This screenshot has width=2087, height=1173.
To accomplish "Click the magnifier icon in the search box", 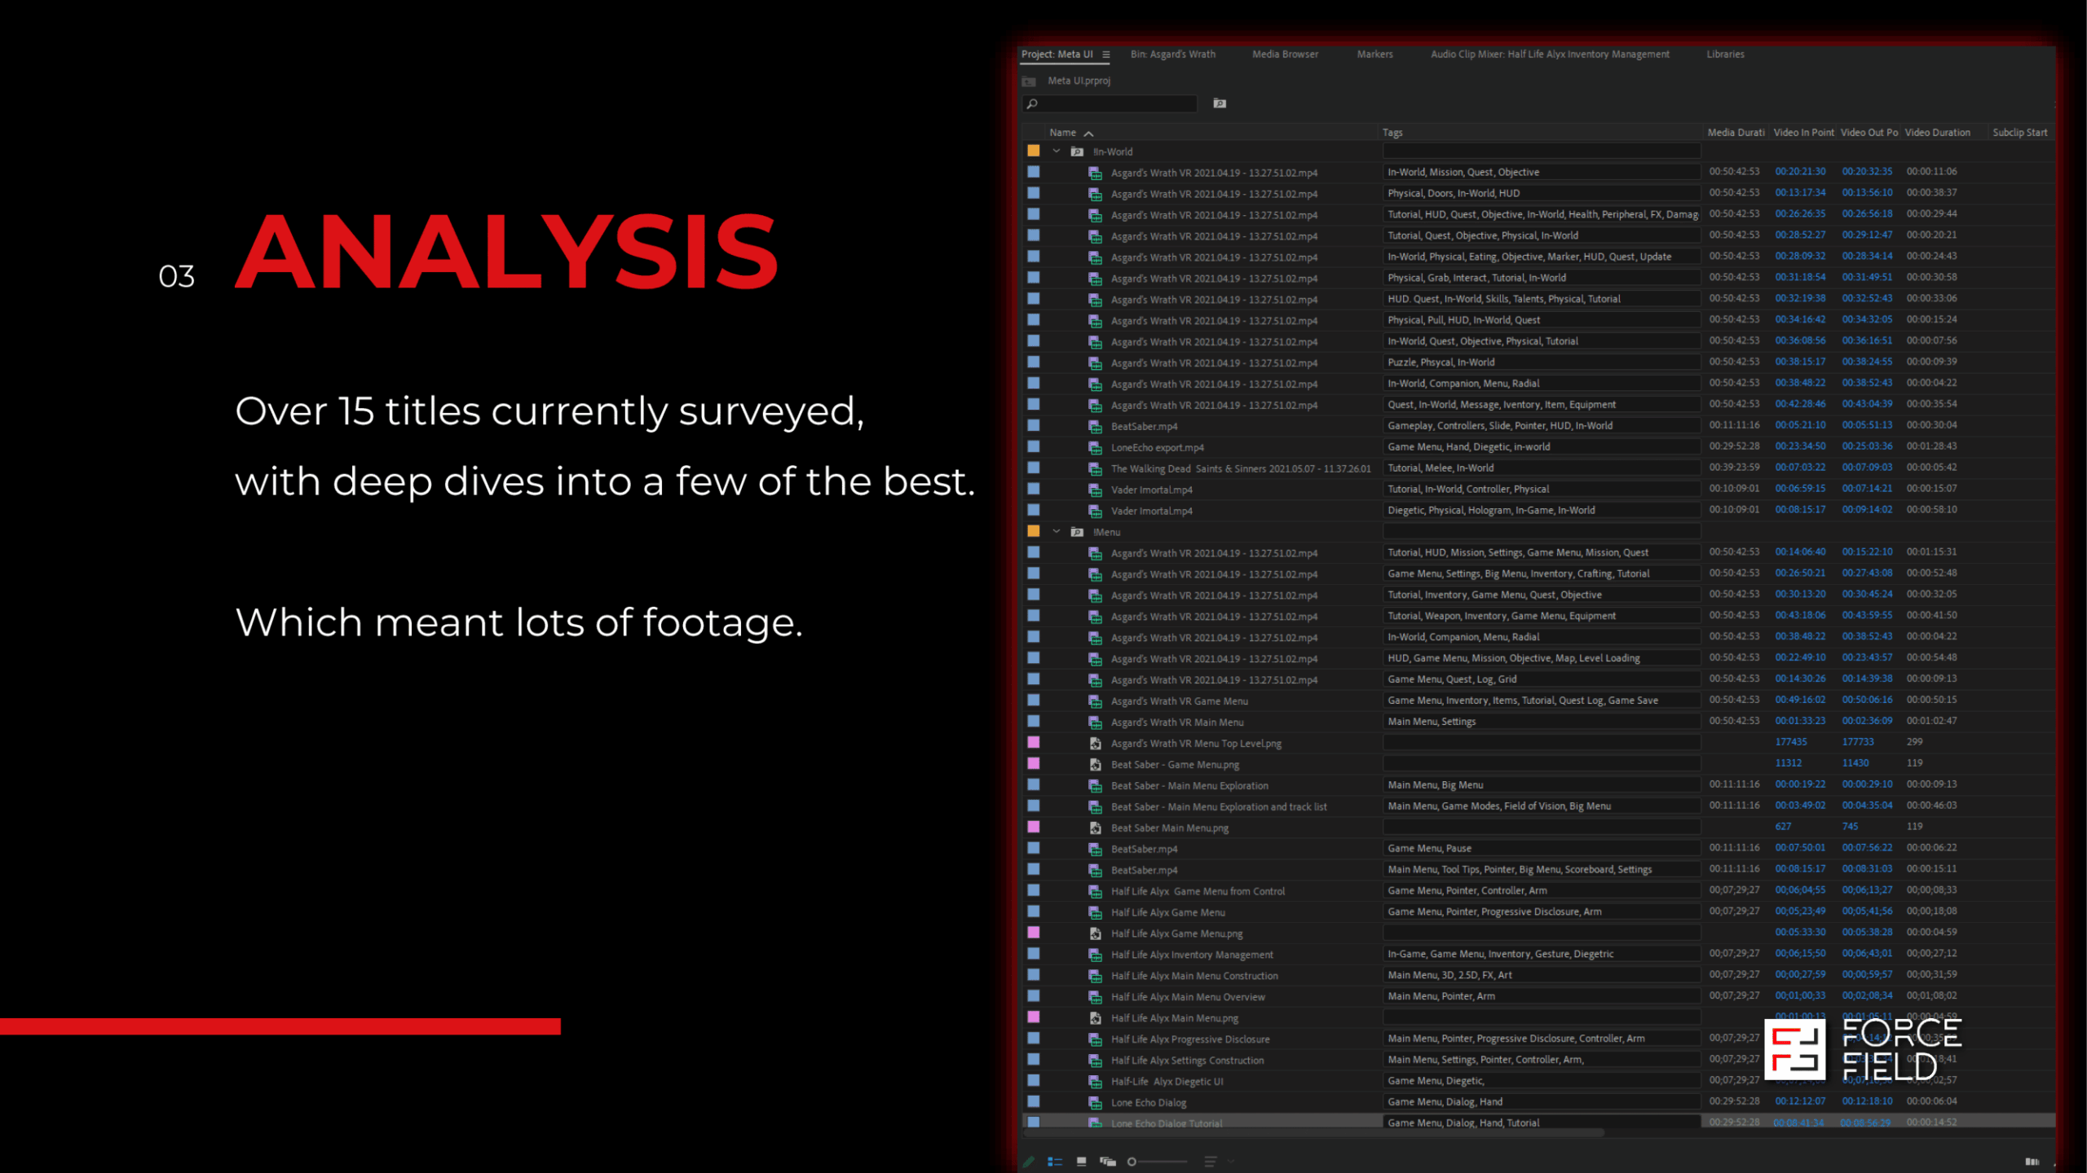I will (x=1032, y=103).
